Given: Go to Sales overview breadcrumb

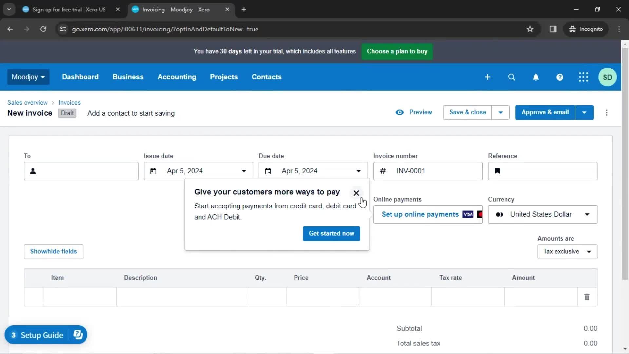Looking at the screenshot, I should pyautogui.click(x=27, y=103).
